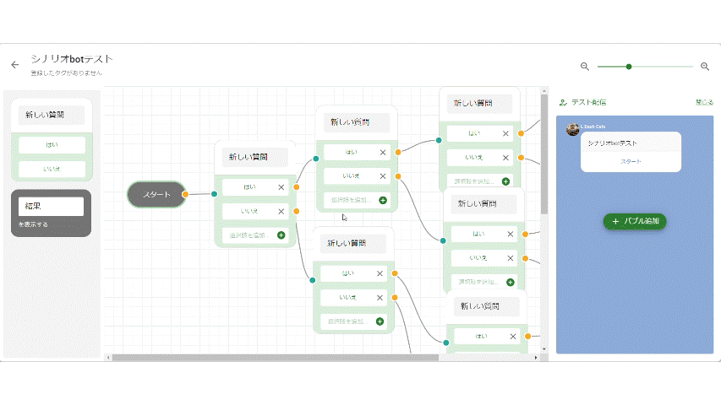721x405 pixels.
Task: Remove はい option from node connected to スタート
Action: [x=281, y=187]
